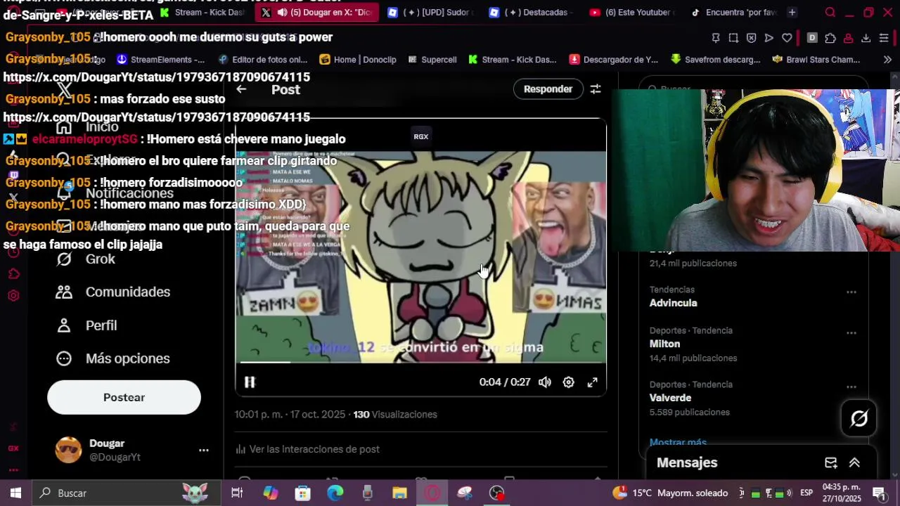The image size is (900, 506).
Task: Open the video settings gear
Action: [x=568, y=382]
